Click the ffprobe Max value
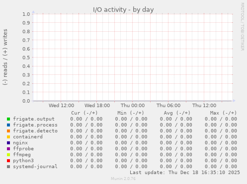 [x=221, y=149]
